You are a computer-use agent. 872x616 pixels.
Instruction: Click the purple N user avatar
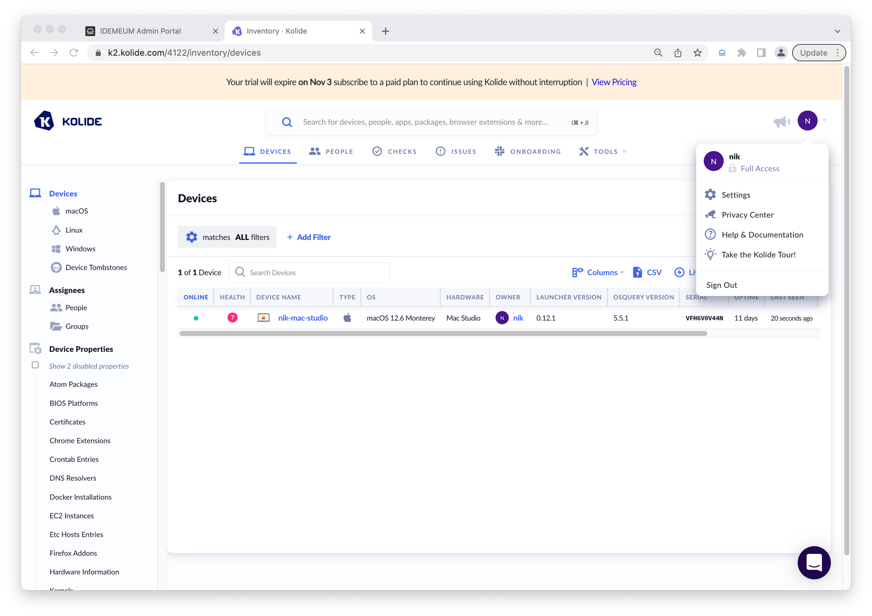(807, 121)
